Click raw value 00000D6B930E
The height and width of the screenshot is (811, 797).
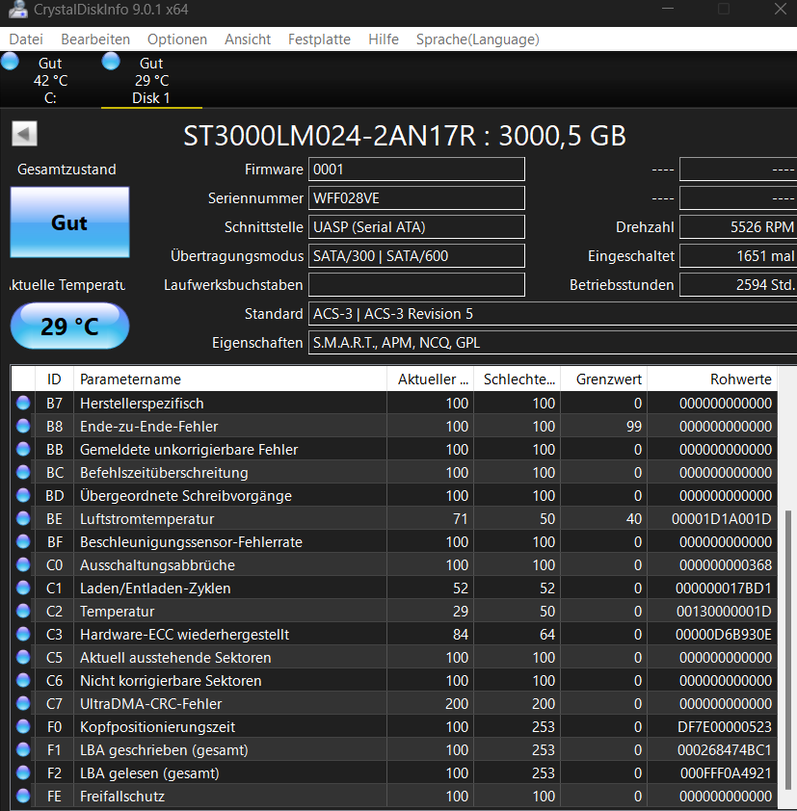pyautogui.click(x=724, y=634)
